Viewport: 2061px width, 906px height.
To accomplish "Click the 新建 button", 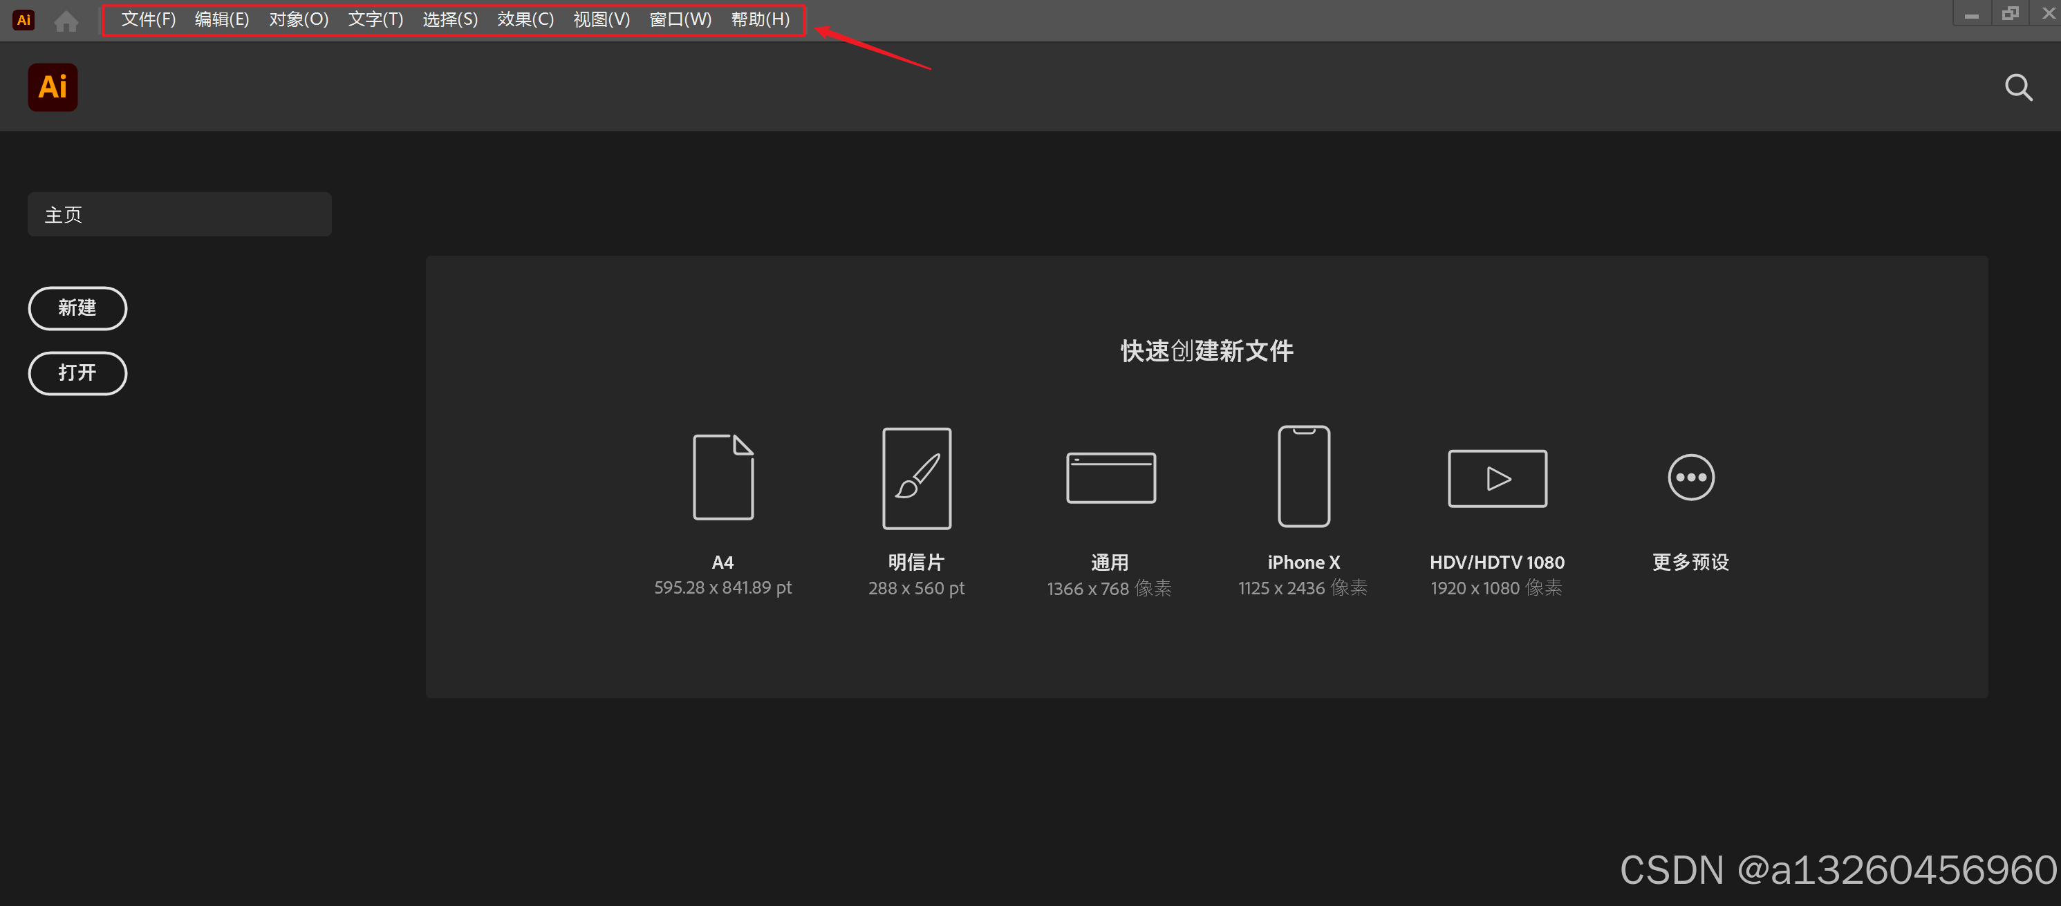I will 77,308.
